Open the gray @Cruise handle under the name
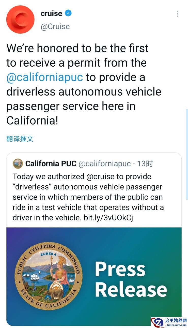Image resolution: width=188 pixels, height=328 pixels. 55,26
